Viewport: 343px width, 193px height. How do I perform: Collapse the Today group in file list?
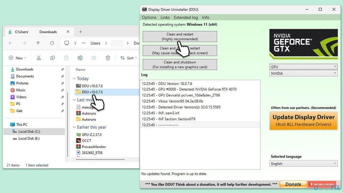pyautogui.click(x=74, y=79)
